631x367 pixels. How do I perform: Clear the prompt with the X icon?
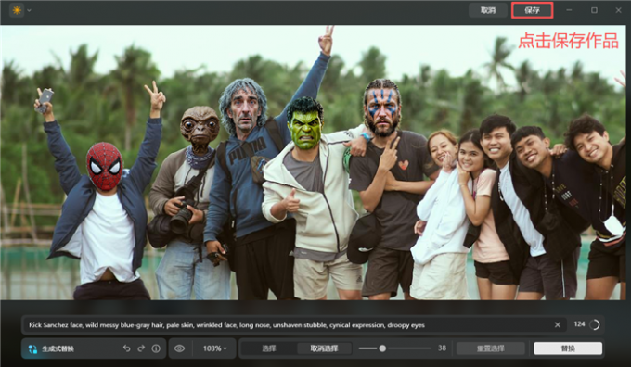[558, 324]
